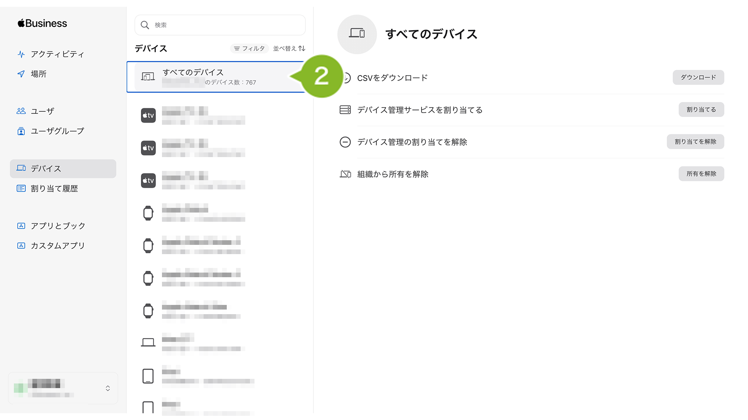Select the Mac laptop device icon
Screen dimensions: 748x420
(148, 343)
